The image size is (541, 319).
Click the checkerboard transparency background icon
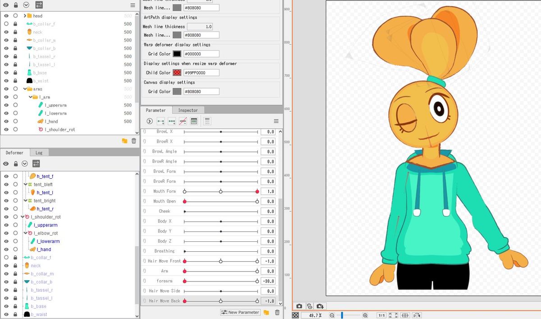(x=295, y=315)
